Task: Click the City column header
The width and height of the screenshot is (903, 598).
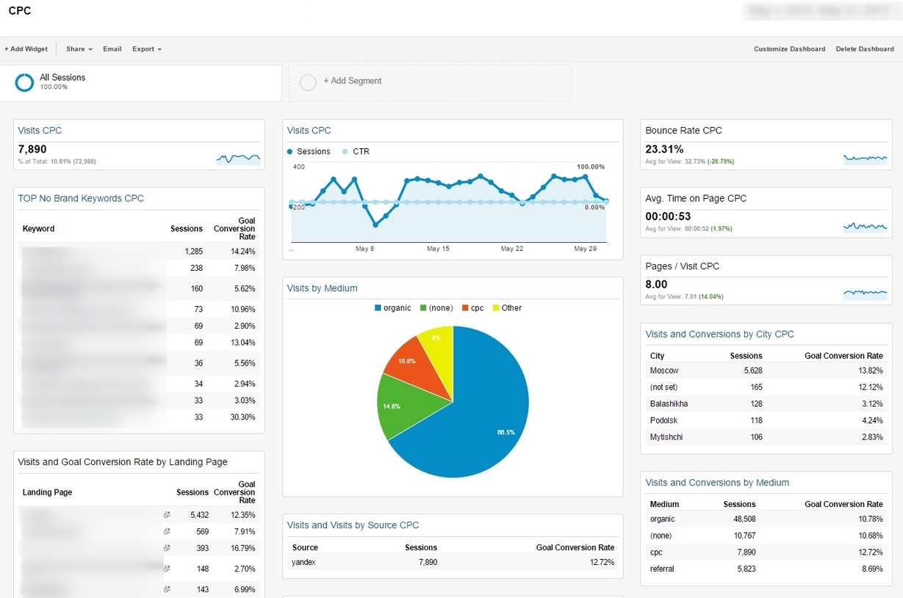Action: [x=657, y=356]
